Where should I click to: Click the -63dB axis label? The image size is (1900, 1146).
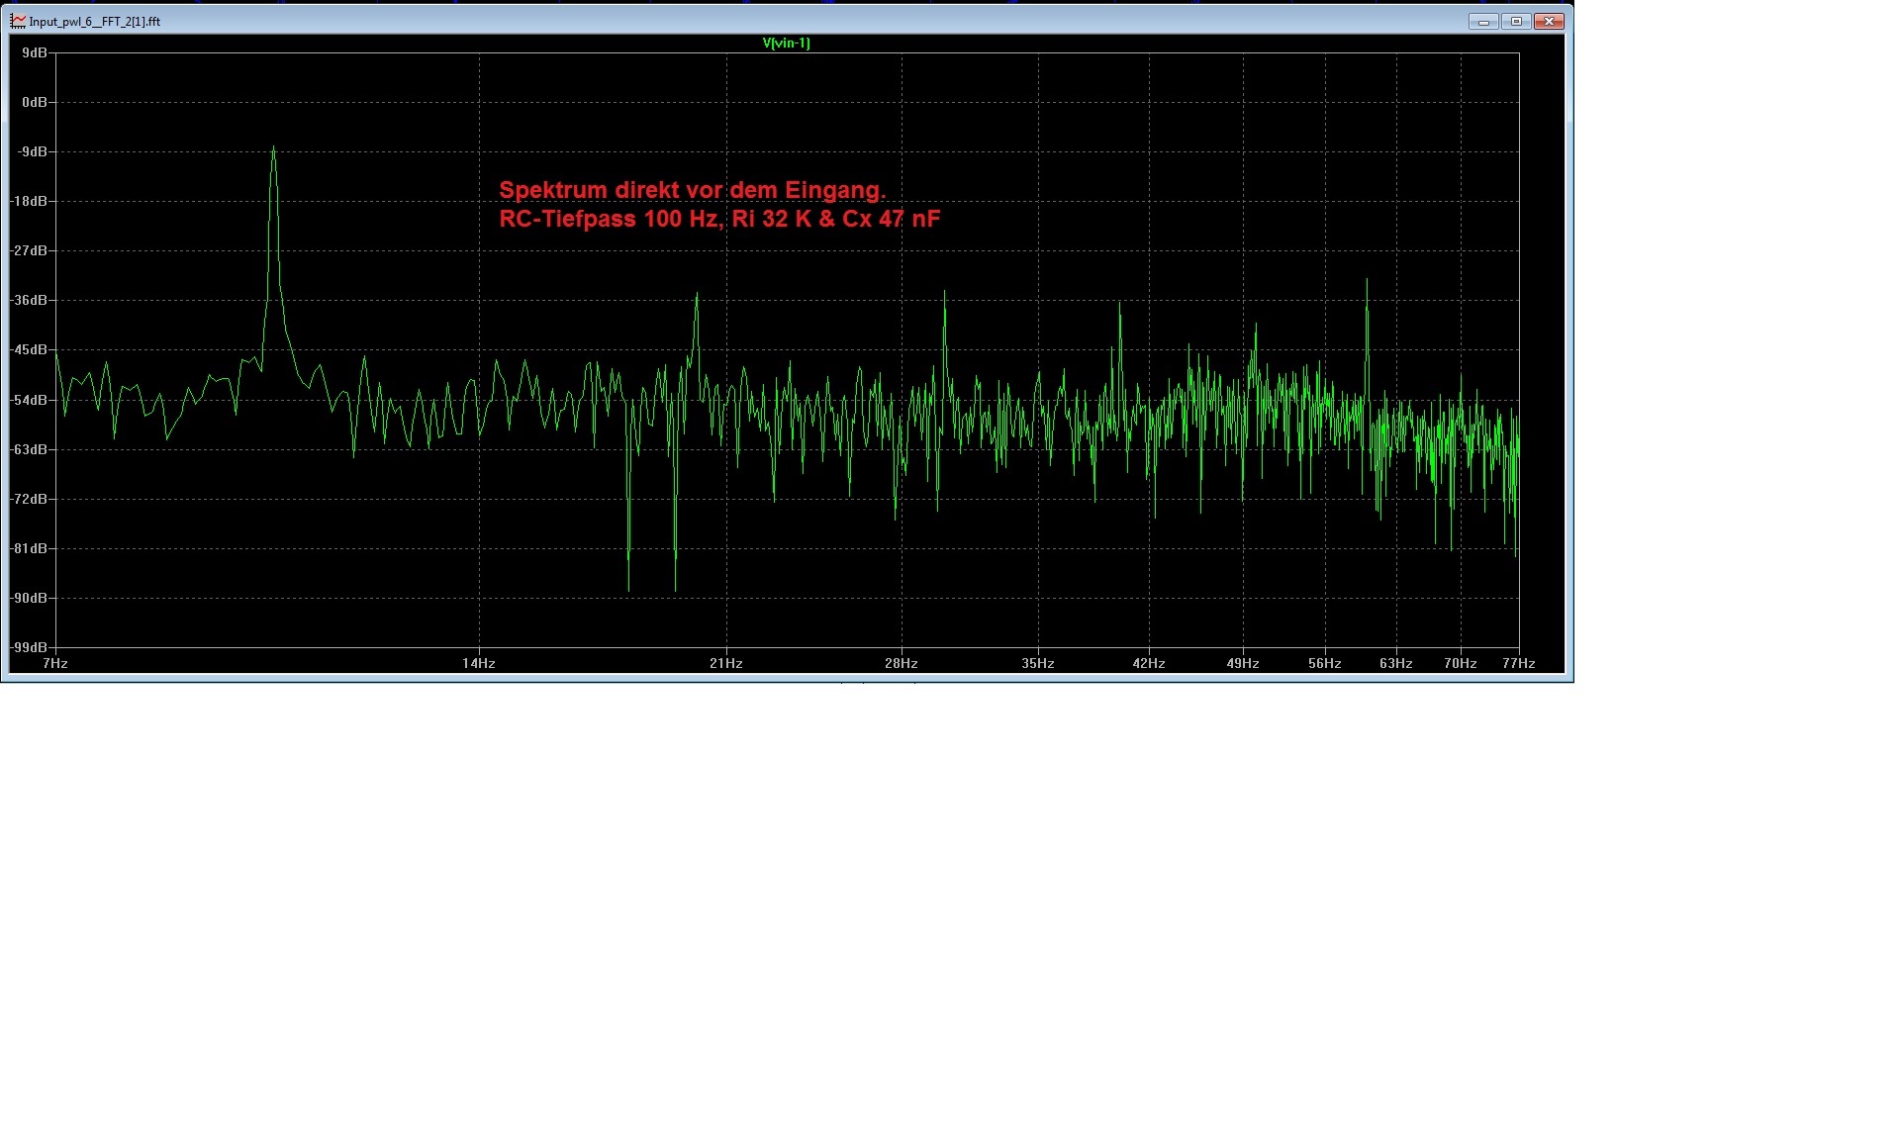(30, 449)
